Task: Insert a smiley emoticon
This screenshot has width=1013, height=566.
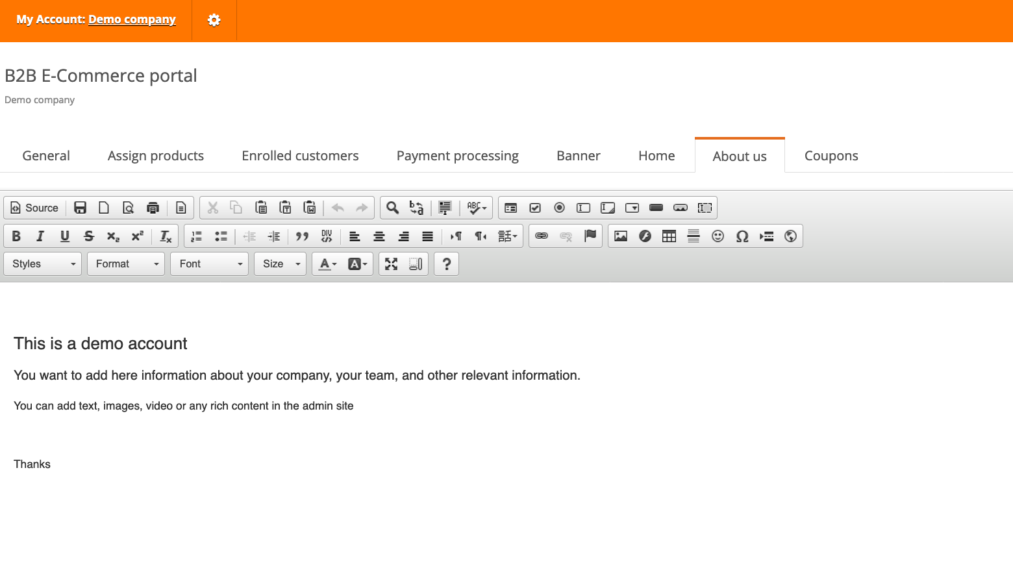Action: pyautogui.click(x=718, y=236)
